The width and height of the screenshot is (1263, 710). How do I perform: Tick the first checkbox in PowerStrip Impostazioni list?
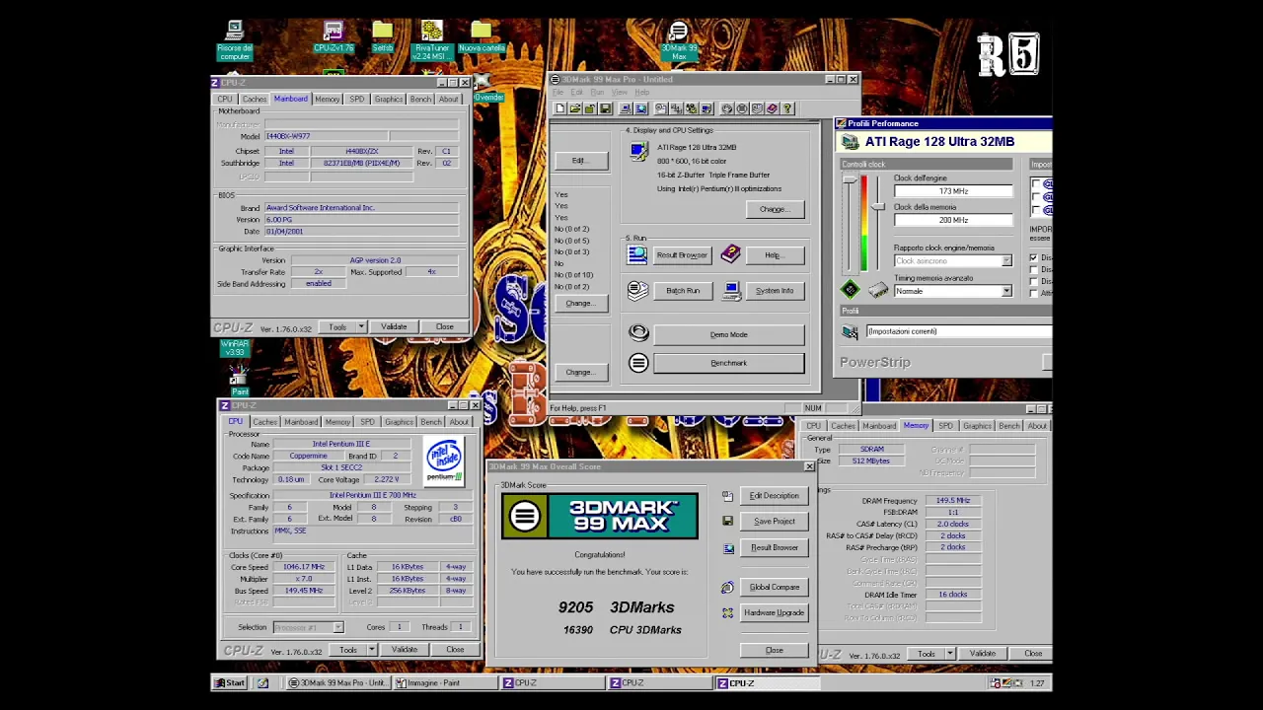(x=1036, y=184)
